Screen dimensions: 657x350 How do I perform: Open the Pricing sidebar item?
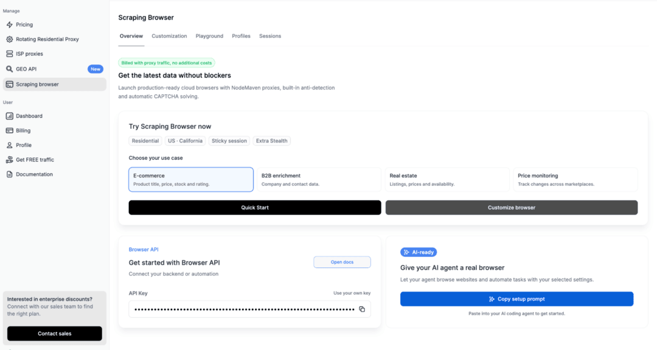(55, 25)
